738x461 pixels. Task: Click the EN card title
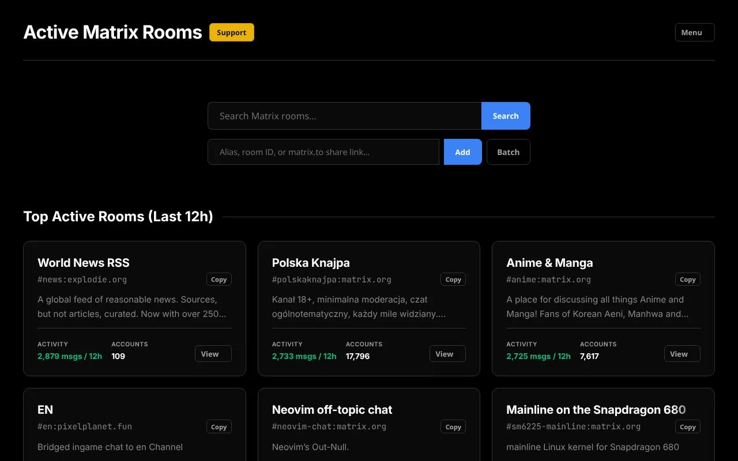point(45,410)
